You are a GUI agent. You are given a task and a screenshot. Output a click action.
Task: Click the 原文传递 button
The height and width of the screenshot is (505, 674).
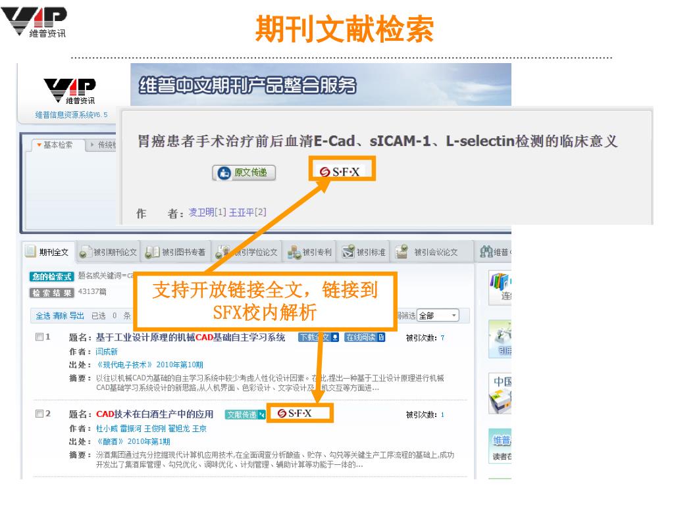click(244, 173)
